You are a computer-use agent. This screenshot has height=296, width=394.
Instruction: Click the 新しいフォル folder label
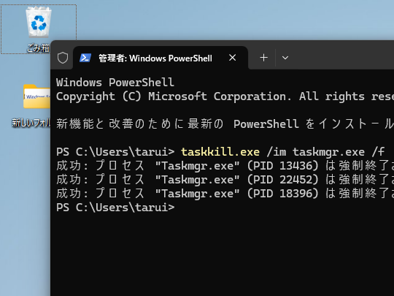[31, 123]
